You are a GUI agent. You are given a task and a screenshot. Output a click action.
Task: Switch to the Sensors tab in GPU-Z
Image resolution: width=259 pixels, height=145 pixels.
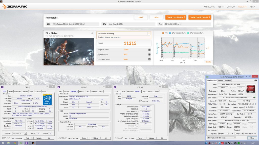[x=221, y=81]
